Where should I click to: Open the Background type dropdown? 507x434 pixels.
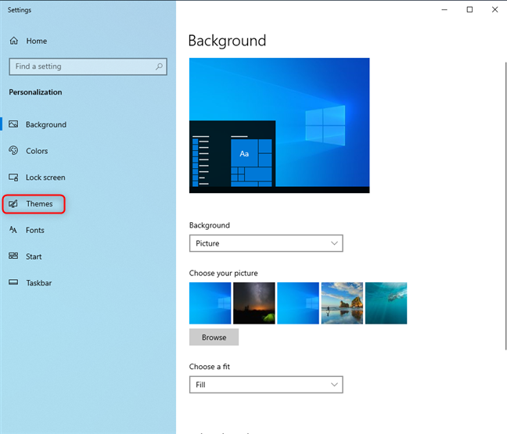click(266, 243)
